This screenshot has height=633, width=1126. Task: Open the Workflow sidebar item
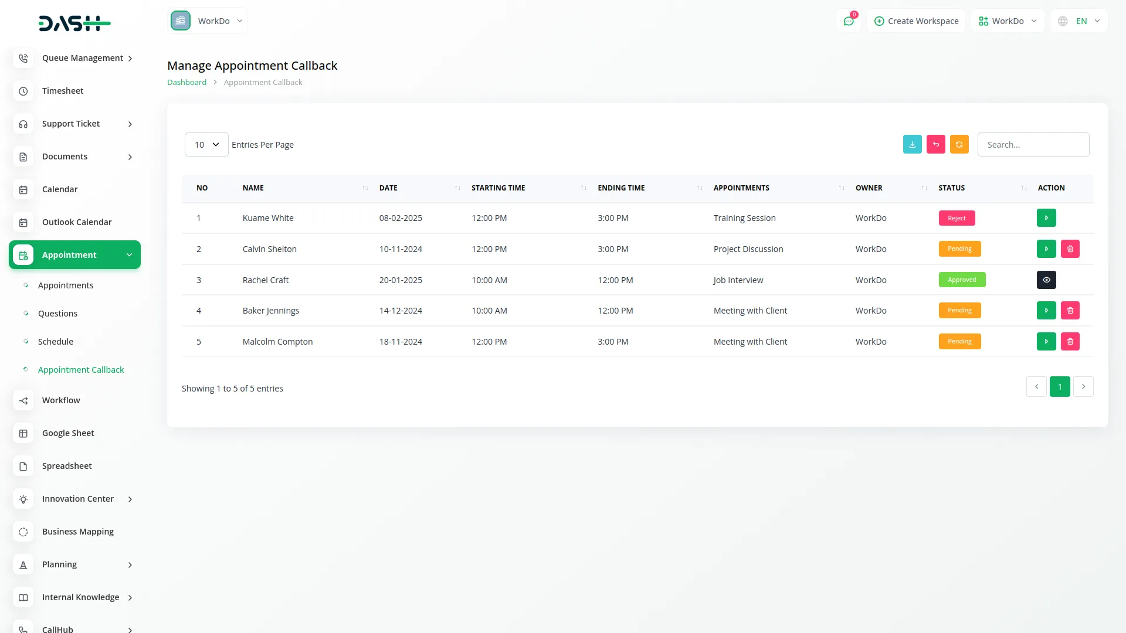tap(61, 400)
